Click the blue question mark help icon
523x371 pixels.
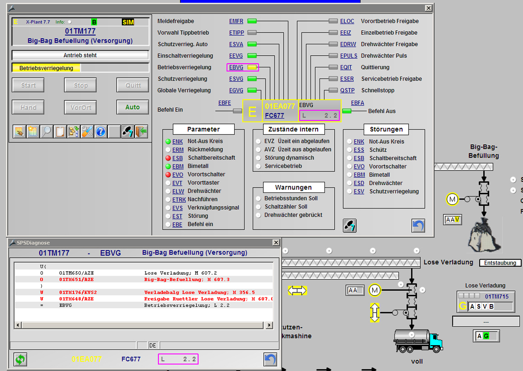(x=100, y=131)
